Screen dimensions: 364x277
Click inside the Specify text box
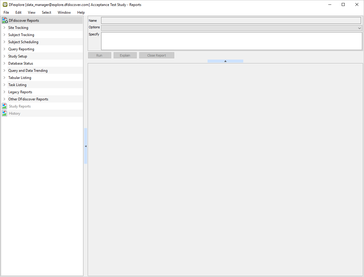pos(231,41)
